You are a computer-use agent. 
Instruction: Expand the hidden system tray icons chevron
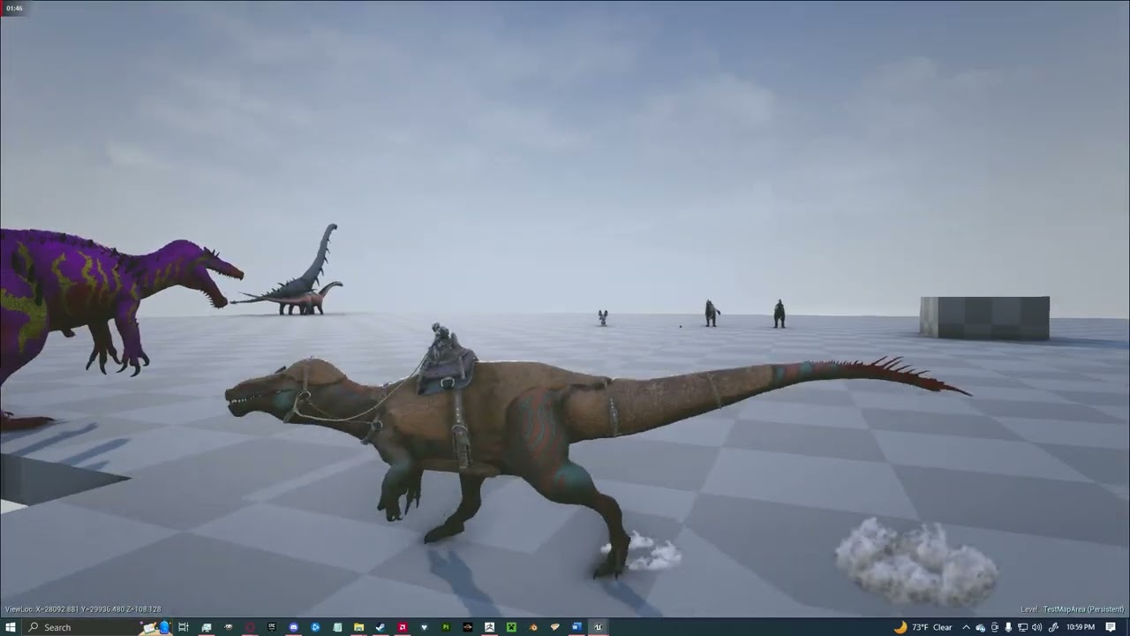(x=966, y=627)
